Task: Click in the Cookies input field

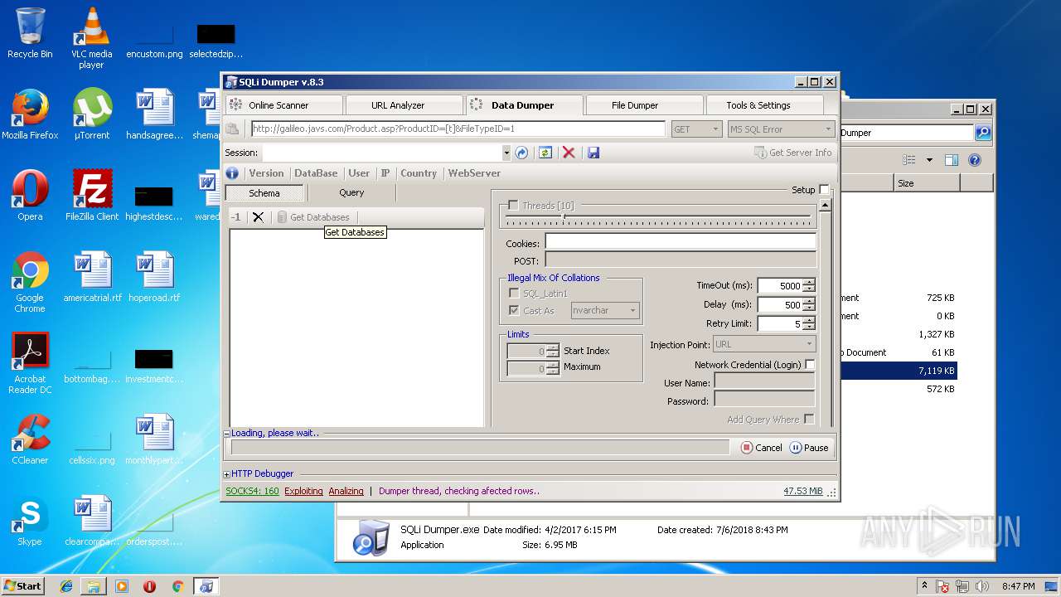Action: click(x=681, y=242)
